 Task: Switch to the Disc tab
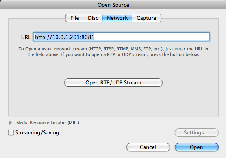93,18
